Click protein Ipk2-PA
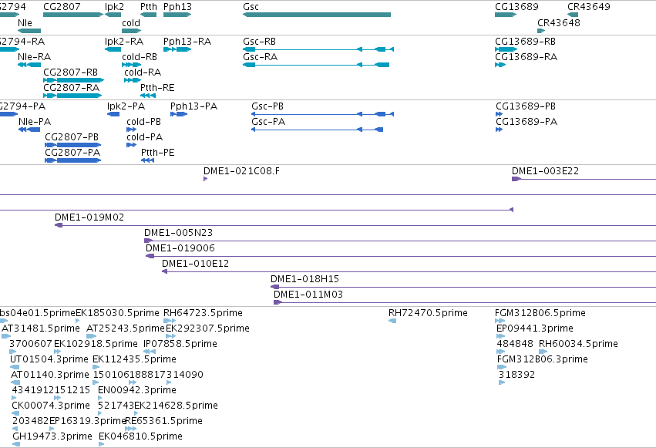 pyautogui.click(x=126, y=106)
